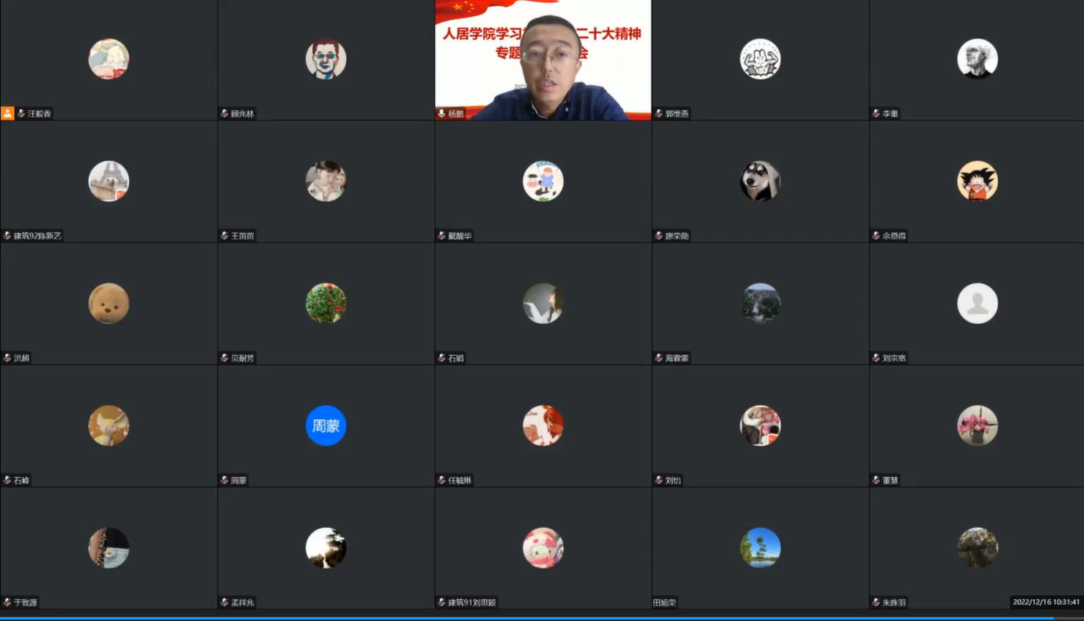Click the muted mic icon beside 刘怡
This screenshot has height=621, width=1084.
pos(658,480)
